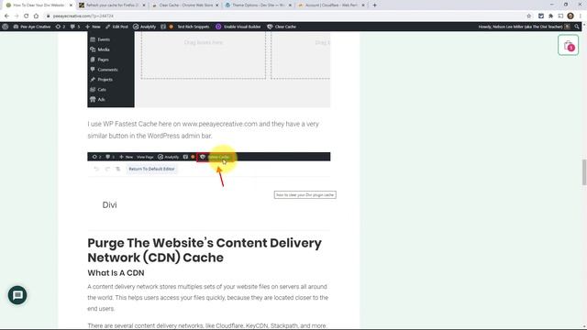Screen dimensions: 587x330
Task: Click Enable Visual Builder in admin bar
Action: [238, 27]
